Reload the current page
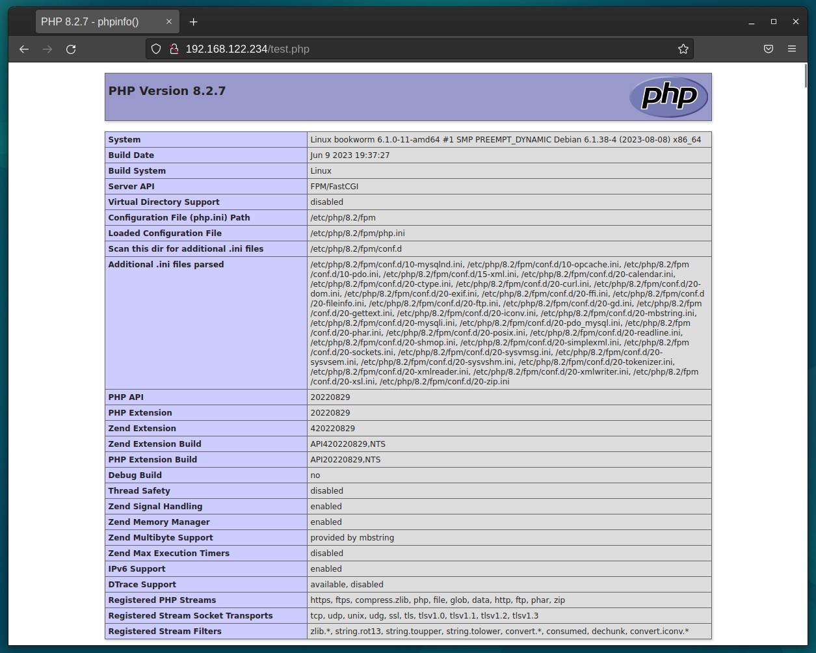 click(71, 49)
